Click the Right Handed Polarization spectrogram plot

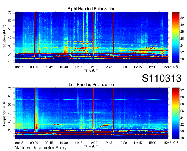pos(91,37)
